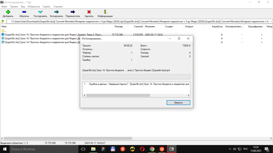The width and height of the screenshot is (273, 153).
Task: Click the archive path address field
Action: click(x=137, y=22)
